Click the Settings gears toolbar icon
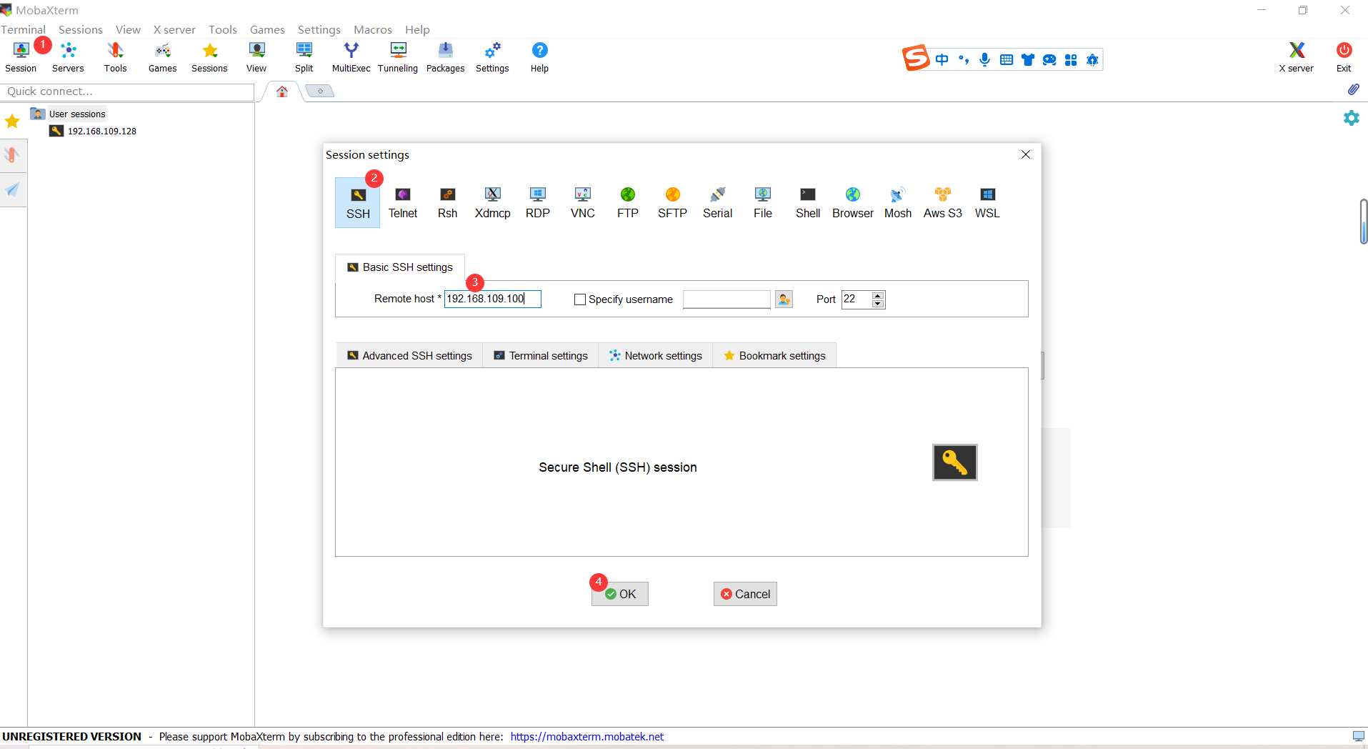Viewport: 1368px width, 749px height. tap(492, 56)
